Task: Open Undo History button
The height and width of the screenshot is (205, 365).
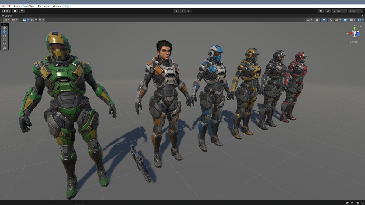Action: (x=321, y=11)
